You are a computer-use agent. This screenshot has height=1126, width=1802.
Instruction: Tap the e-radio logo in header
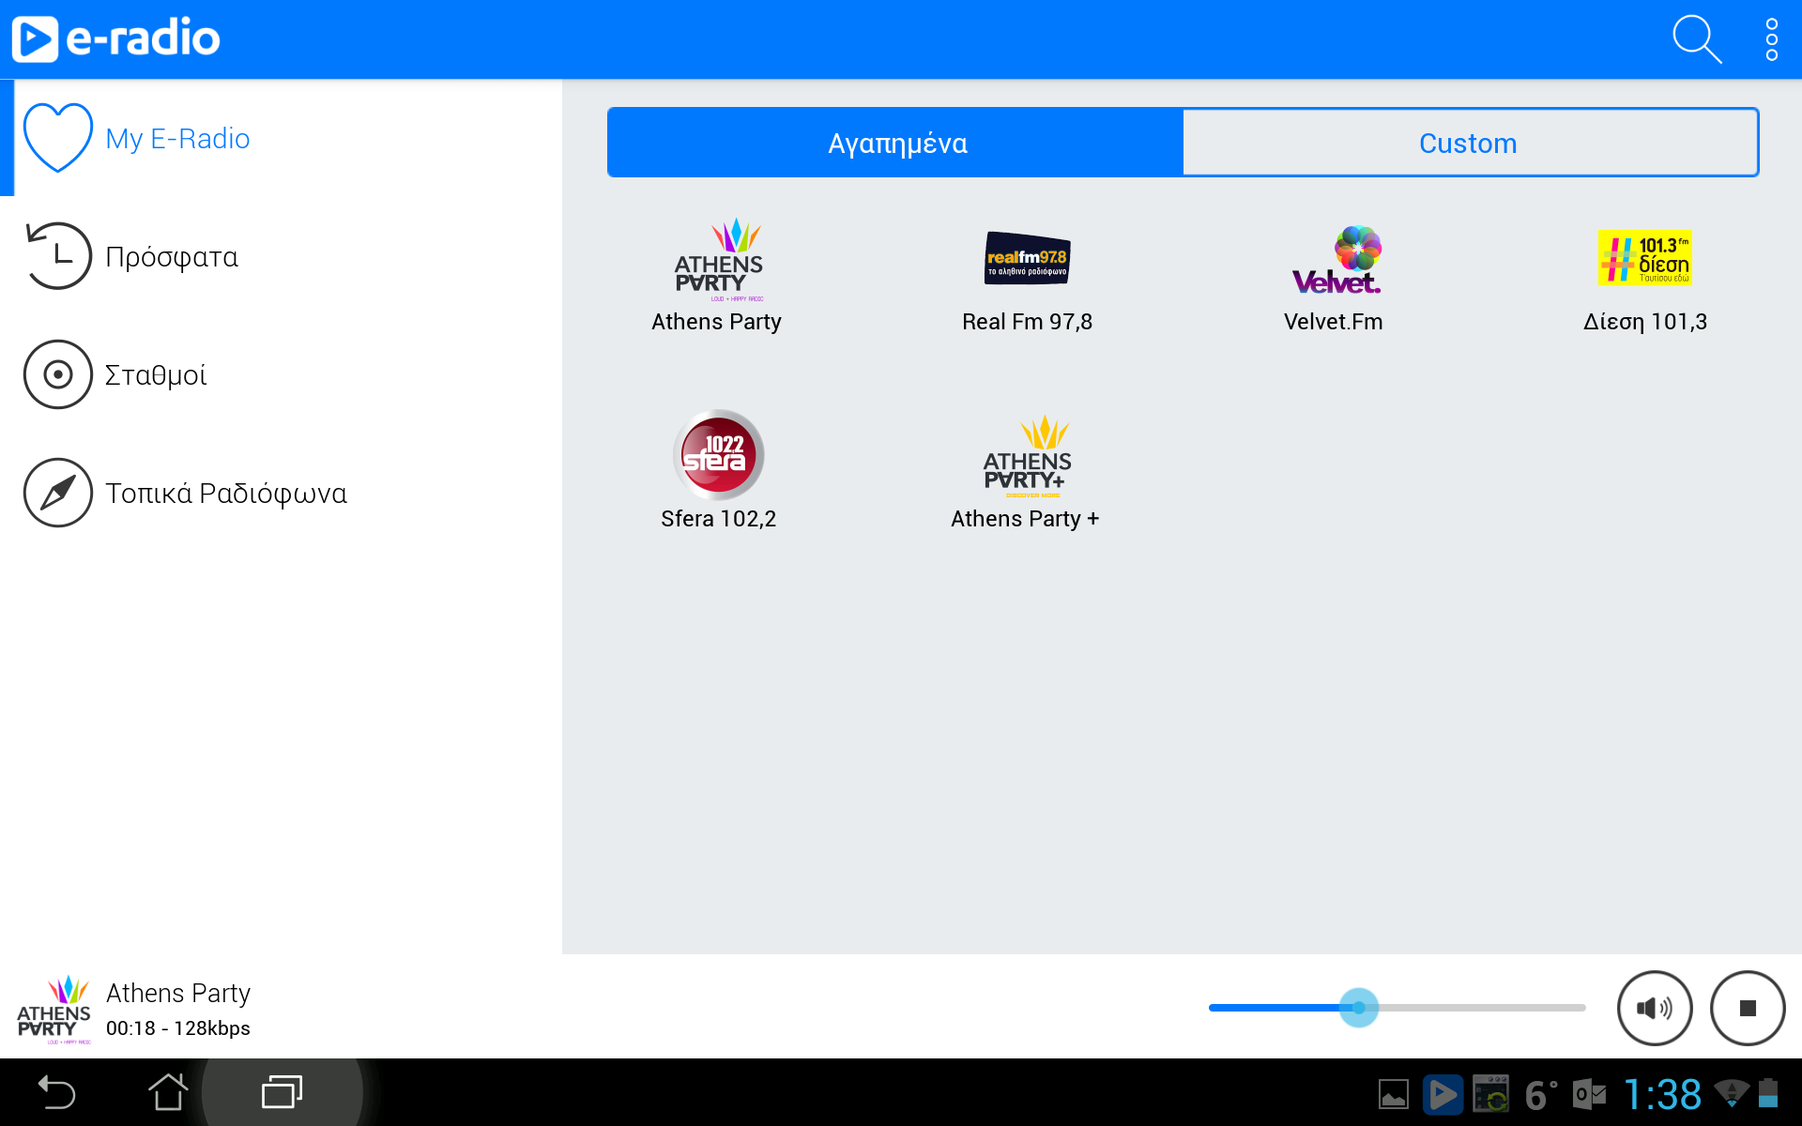[116, 39]
